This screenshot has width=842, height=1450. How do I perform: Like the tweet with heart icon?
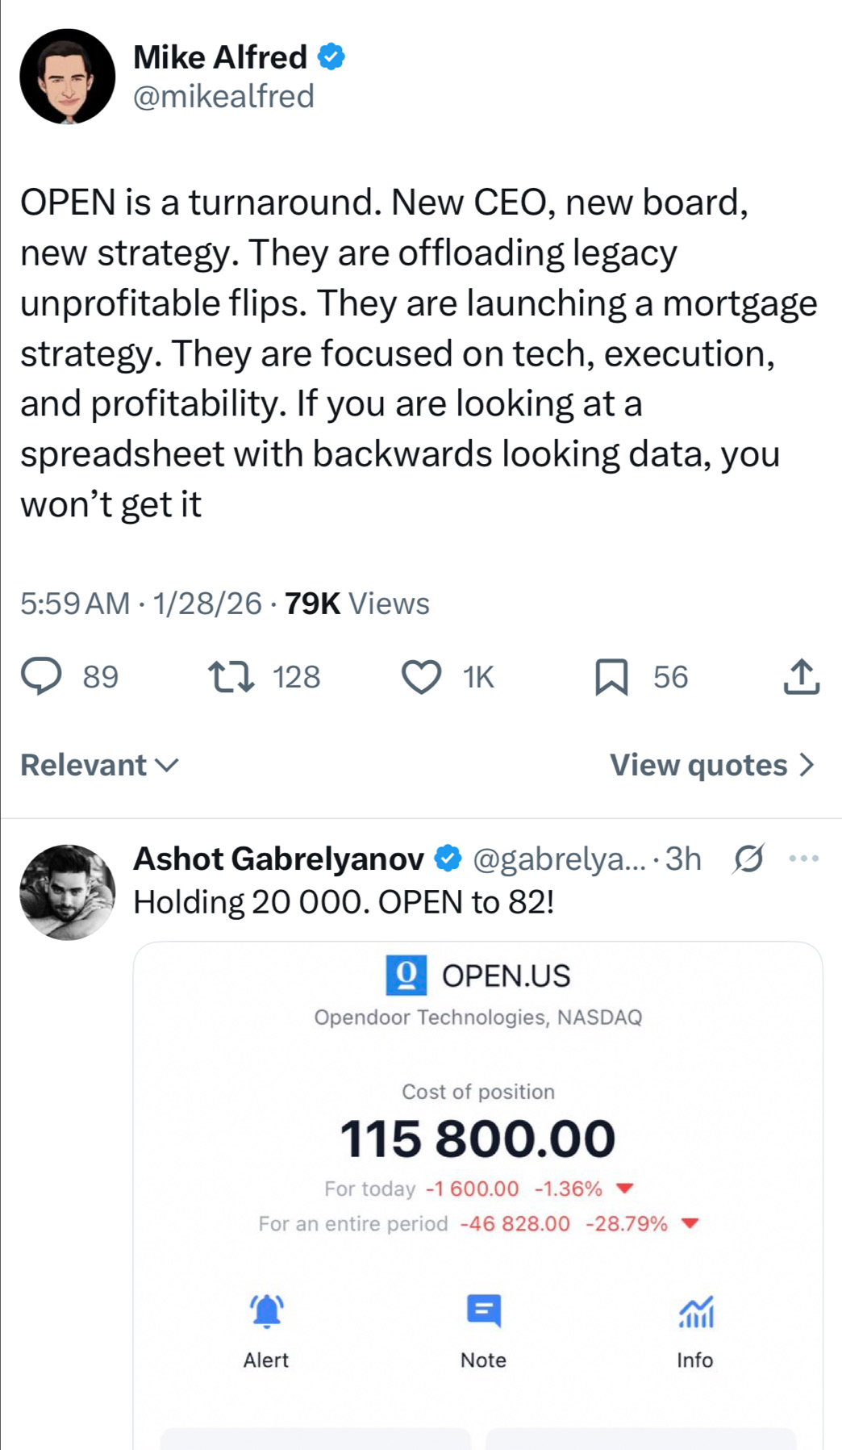(422, 676)
